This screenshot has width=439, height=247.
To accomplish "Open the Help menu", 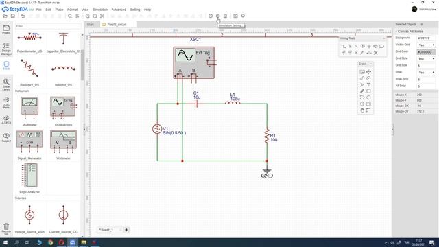I will [x=147, y=10].
